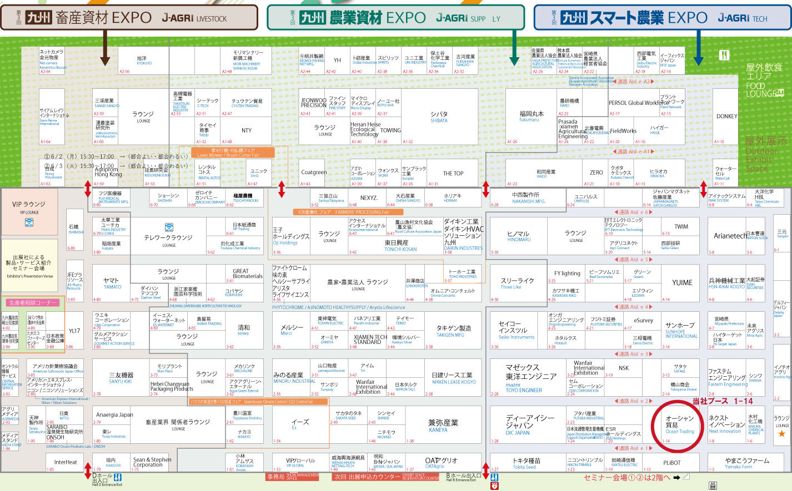Click the restroom icon by Hall B entrance
Screen dimensions: 792x491
(494, 477)
